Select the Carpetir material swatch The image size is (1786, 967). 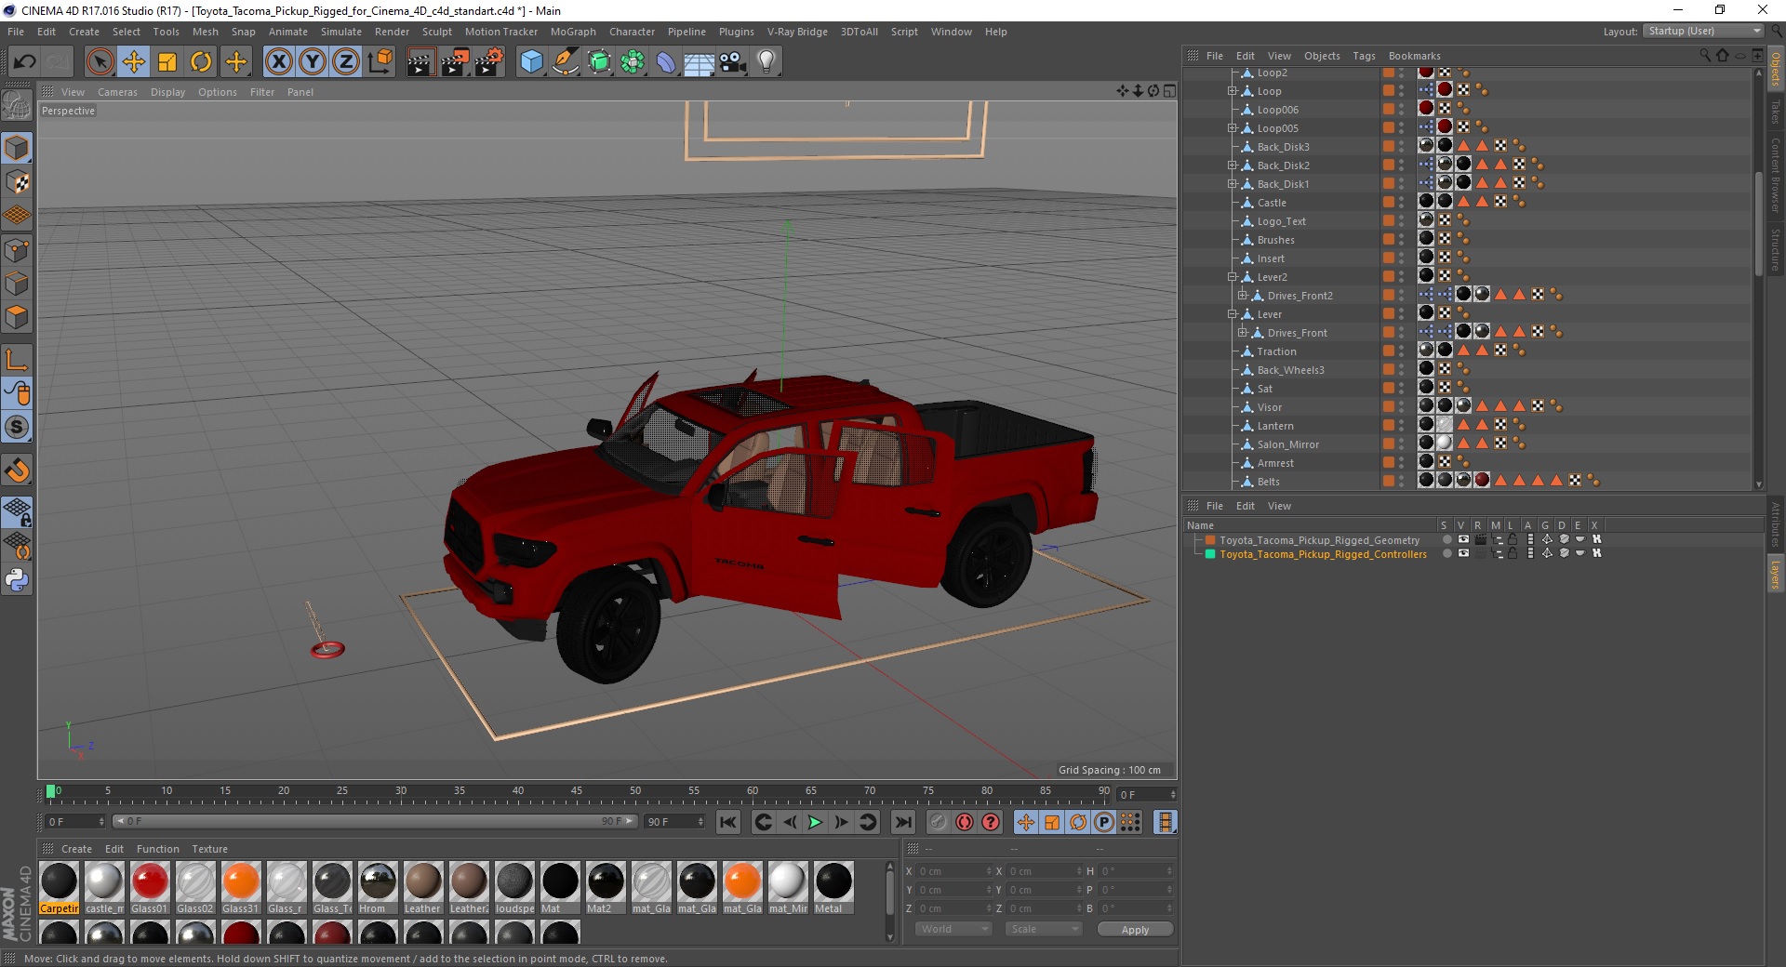[x=59, y=888]
